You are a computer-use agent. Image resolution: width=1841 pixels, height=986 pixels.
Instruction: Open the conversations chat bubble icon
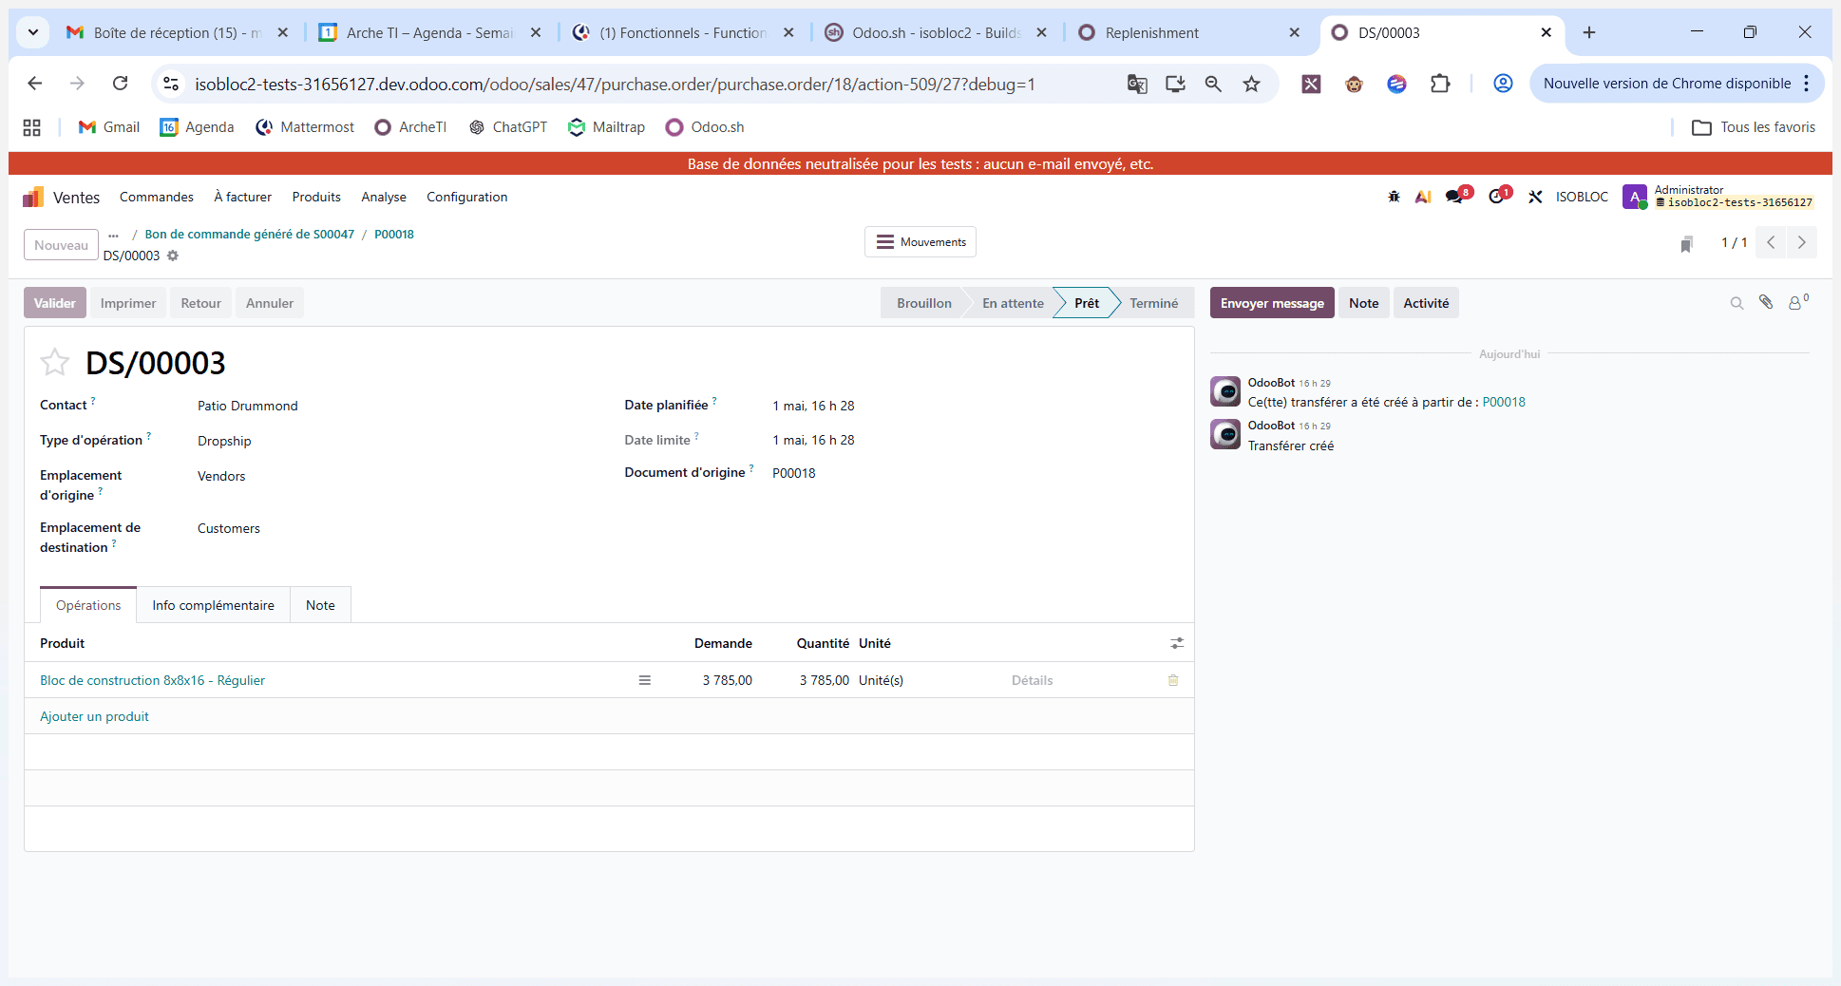click(x=1454, y=197)
